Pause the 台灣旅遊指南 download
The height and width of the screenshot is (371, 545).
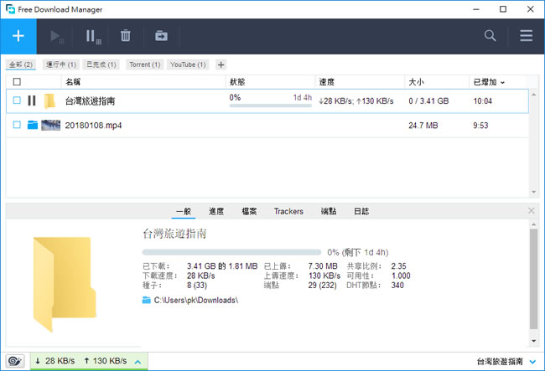[x=32, y=100]
